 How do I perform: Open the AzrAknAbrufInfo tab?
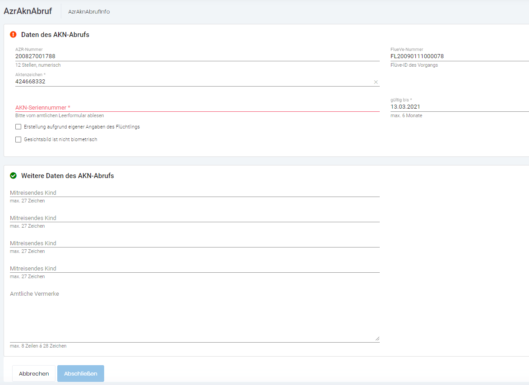(89, 12)
